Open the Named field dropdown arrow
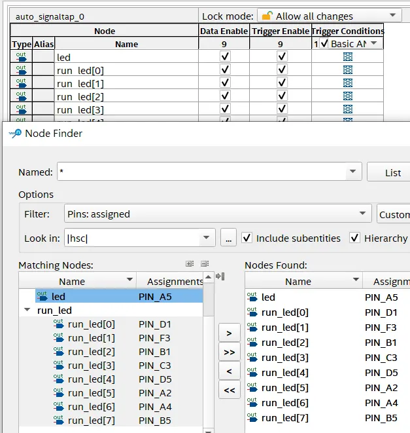 click(352, 172)
